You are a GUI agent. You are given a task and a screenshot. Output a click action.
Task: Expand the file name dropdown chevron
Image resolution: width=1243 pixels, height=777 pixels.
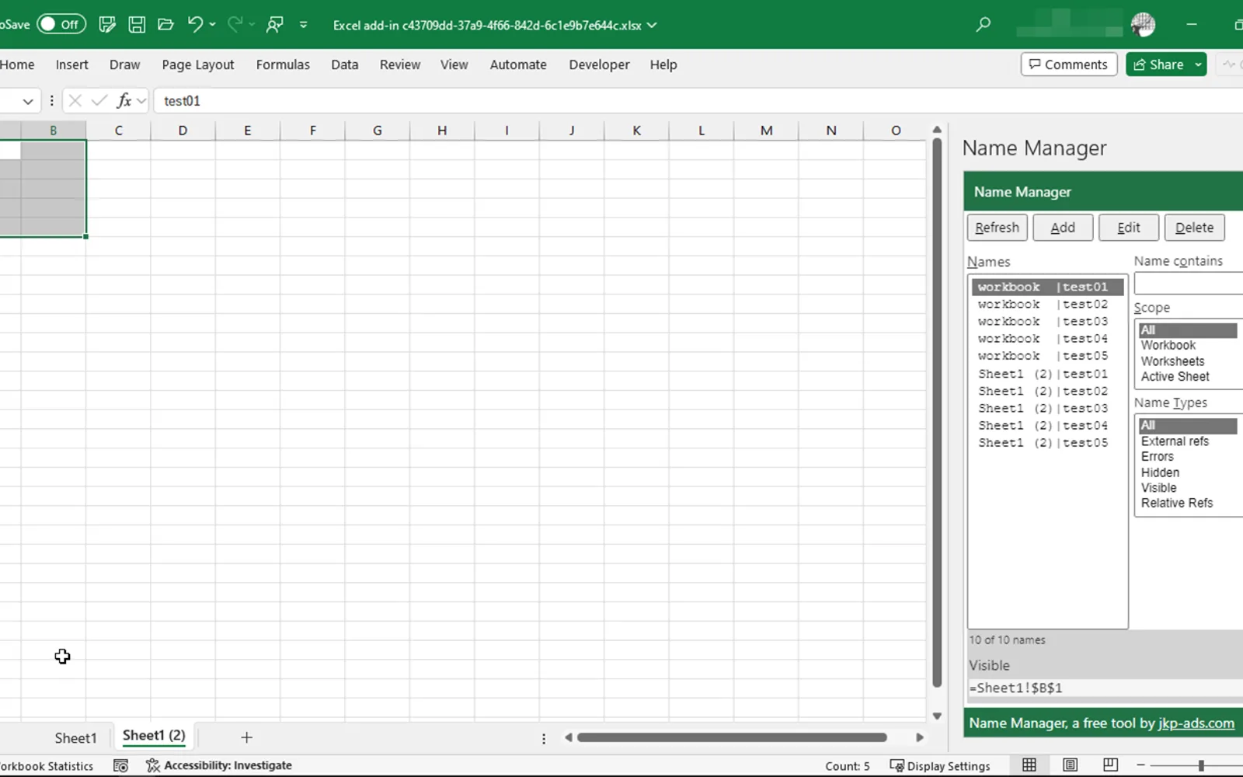pyautogui.click(x=652, y=25)
